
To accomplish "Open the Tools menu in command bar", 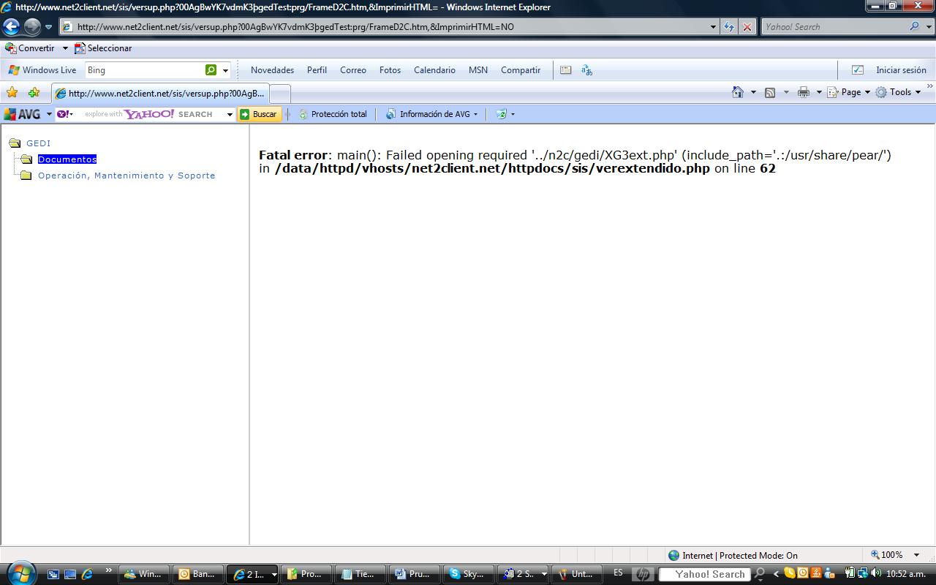I will point(899,92).
